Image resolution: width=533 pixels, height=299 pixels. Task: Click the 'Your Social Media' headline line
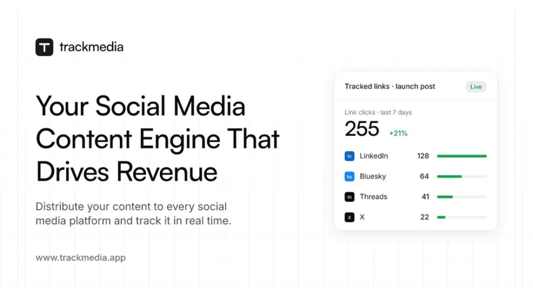[141, 106]
